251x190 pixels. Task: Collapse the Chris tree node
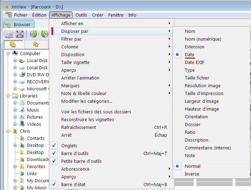click(8, 131)
